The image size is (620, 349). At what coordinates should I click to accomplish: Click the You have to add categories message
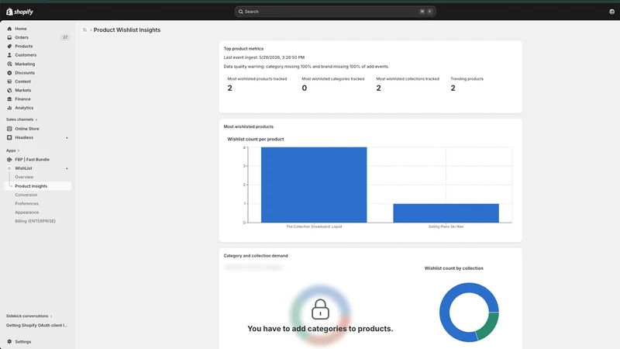click(320, 328)
